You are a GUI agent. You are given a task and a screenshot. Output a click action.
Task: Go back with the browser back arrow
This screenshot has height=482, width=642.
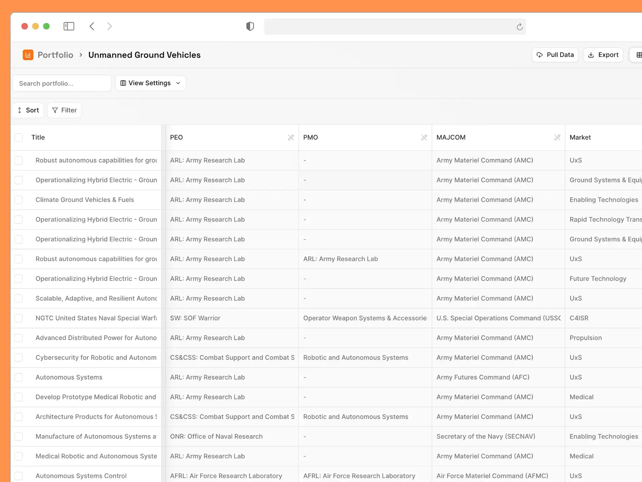(x=92, y=26)
